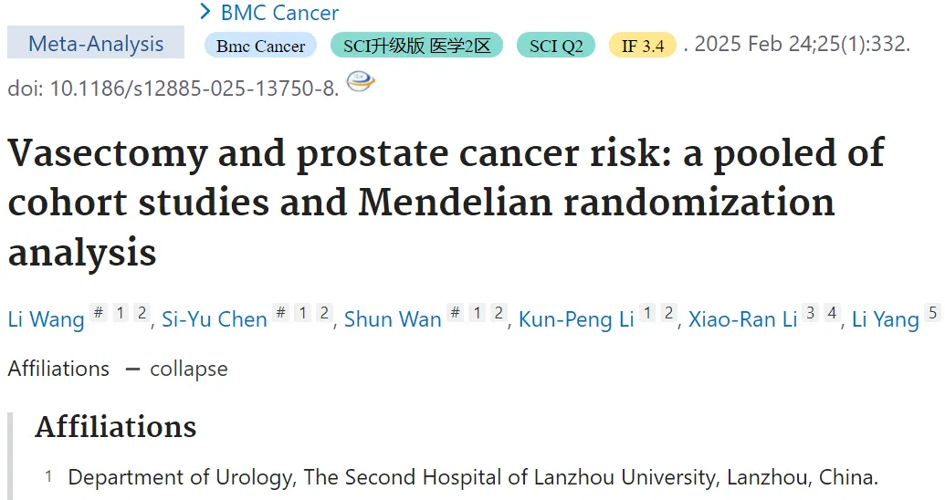Click the SCI Q2 ranking badge
945x500 pixels.
[556, 46]
